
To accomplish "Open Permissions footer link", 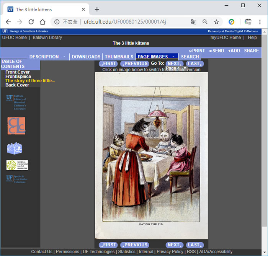I will click(67, 252).
